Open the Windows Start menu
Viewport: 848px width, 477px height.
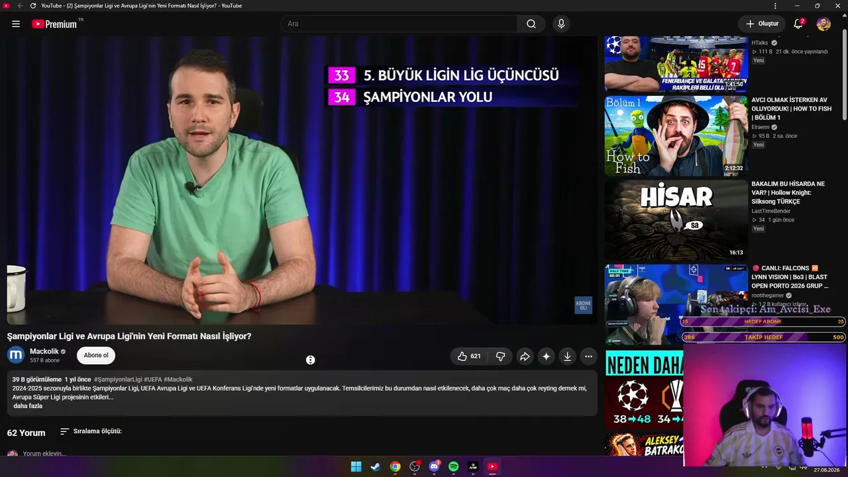(x=356, y=466)
